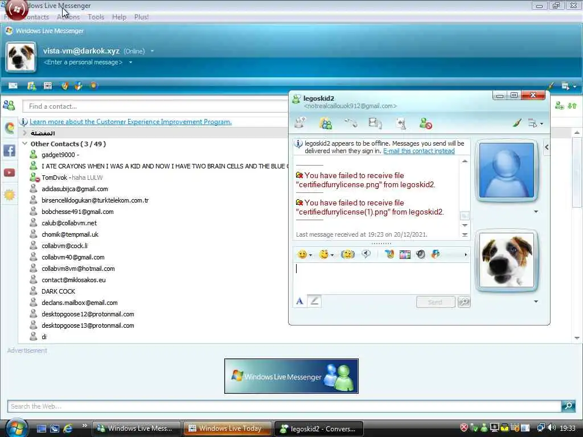Open the MSN tab in left sidebar

pyautogui.click(x=10, y=128)
